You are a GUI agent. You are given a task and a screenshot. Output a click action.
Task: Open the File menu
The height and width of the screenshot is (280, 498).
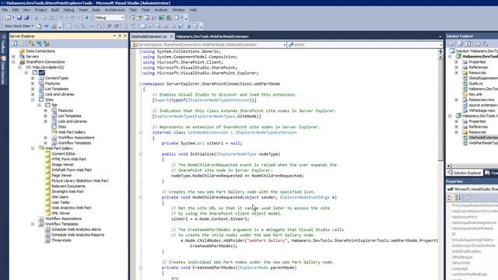(x=5, y=10)
